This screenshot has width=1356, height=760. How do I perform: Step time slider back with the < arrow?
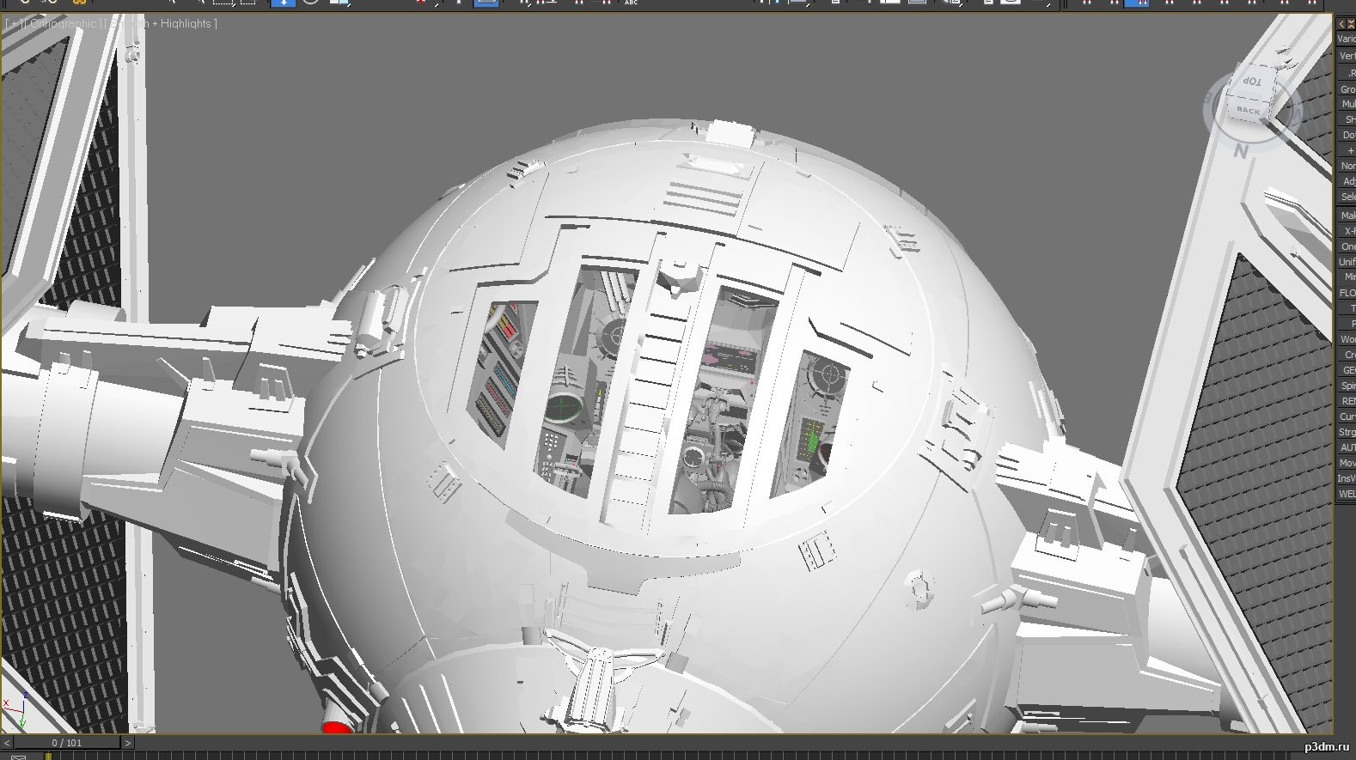[7, 743]
